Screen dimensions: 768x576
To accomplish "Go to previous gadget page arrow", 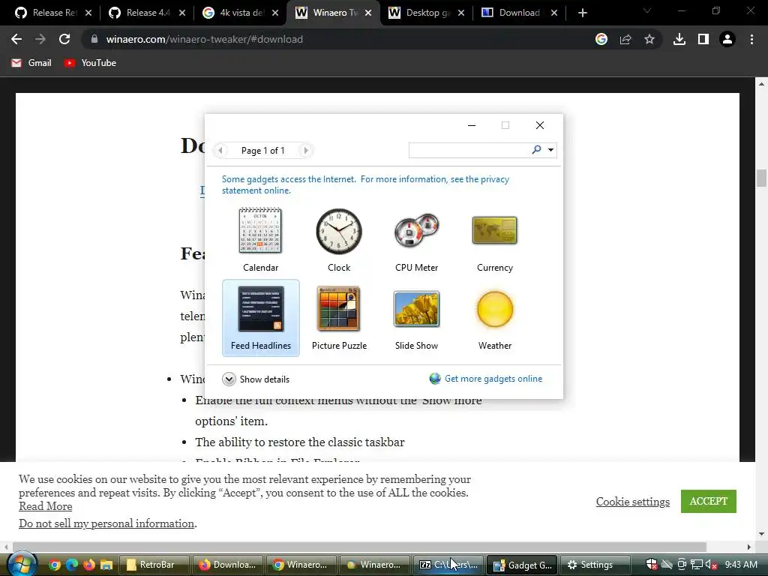I will click(220, 150).
